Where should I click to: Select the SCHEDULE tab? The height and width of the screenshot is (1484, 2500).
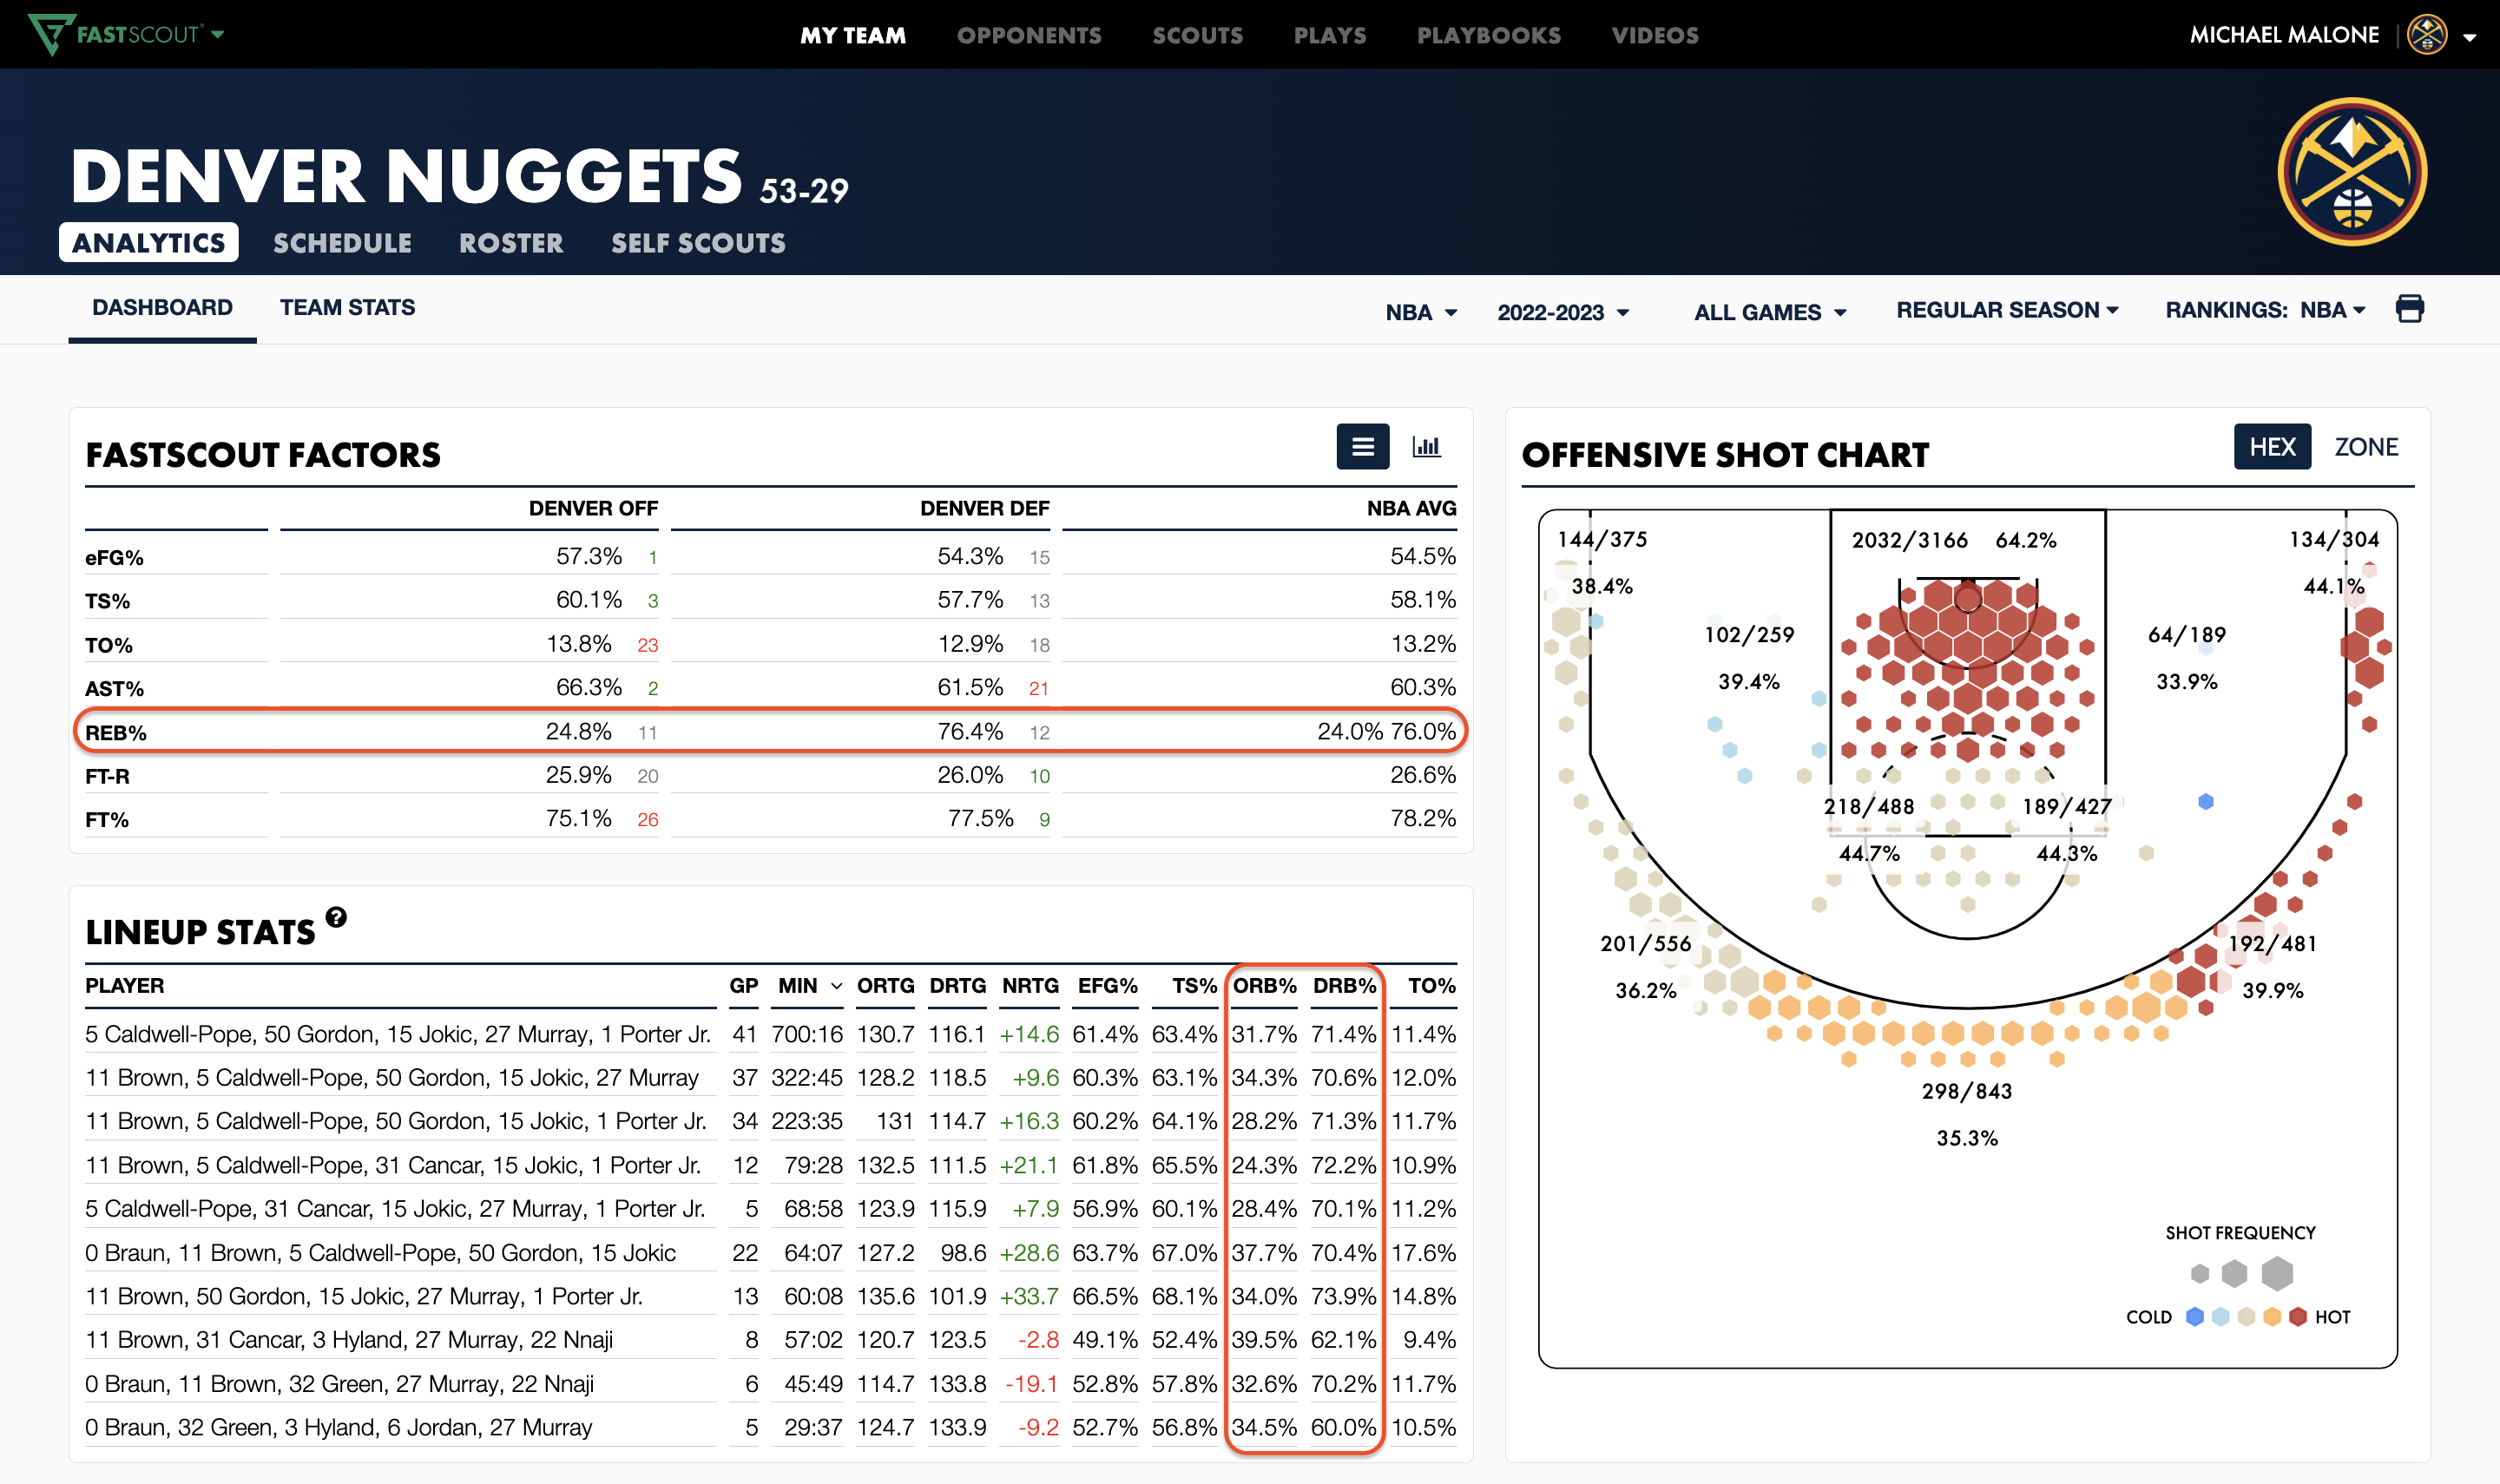pos(342,243)
